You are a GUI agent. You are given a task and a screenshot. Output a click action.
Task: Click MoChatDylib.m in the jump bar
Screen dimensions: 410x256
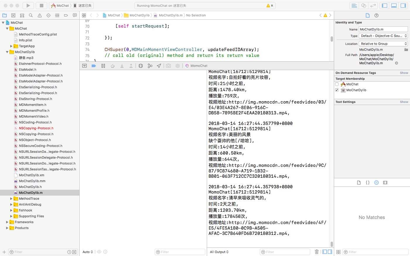pos(168,15)
